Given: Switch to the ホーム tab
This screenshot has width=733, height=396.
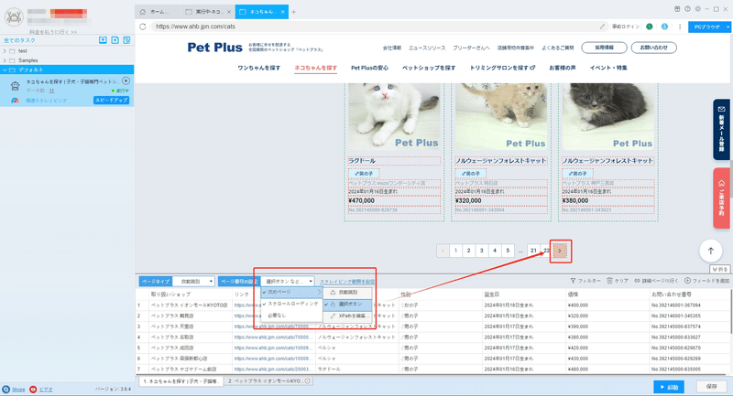Looking at the screenshot, I should click(158, 12).
